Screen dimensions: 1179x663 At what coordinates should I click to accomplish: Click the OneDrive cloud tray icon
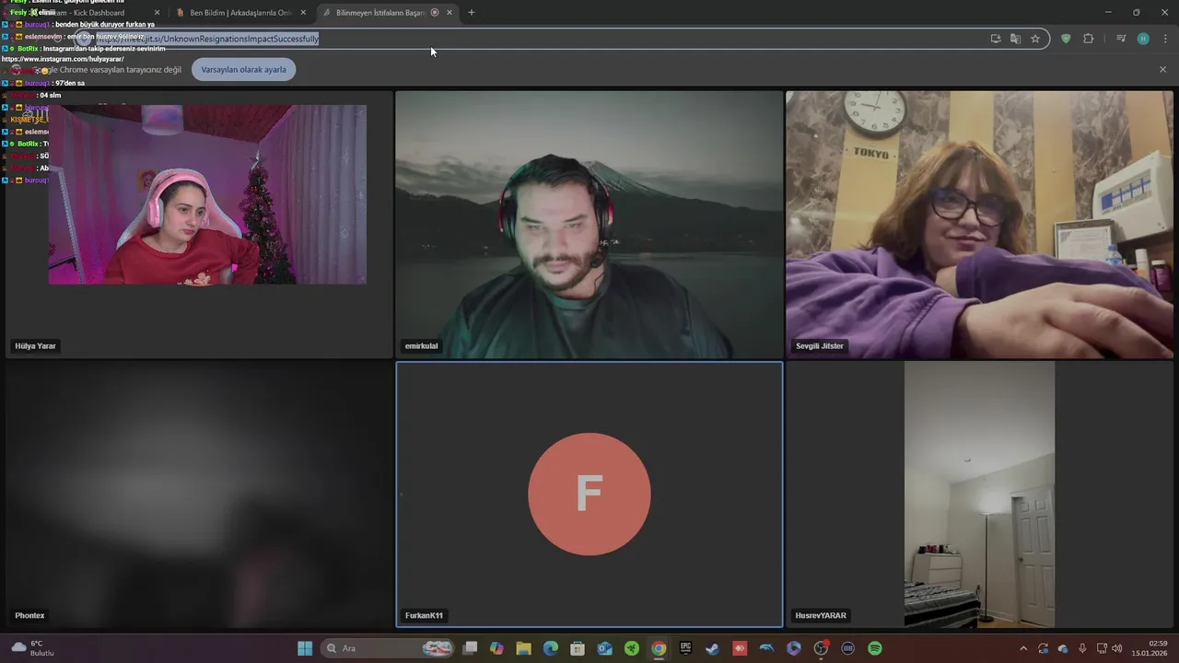click(x=1063, y=648)
